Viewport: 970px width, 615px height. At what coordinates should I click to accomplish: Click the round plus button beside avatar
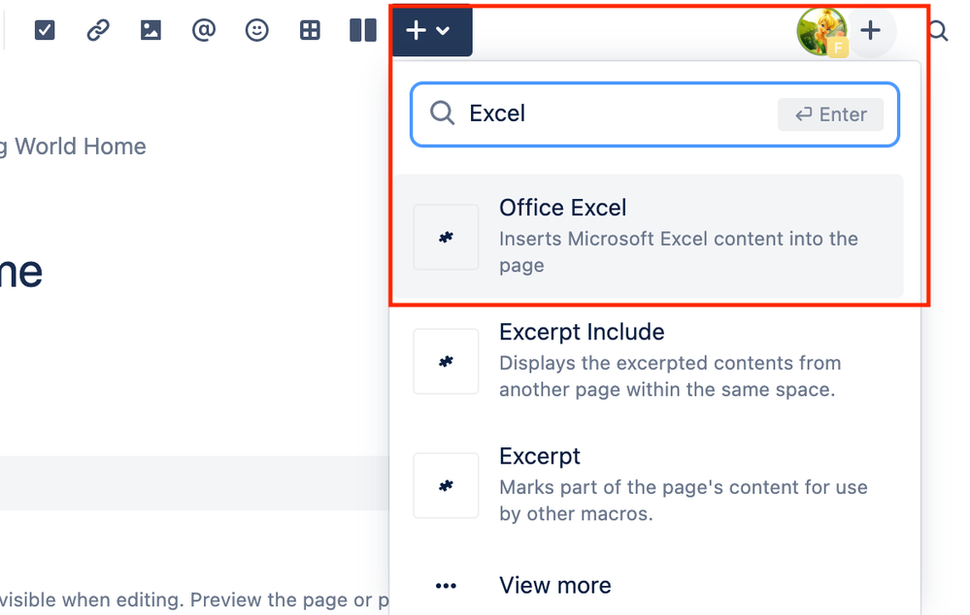(x=870, y=30)
